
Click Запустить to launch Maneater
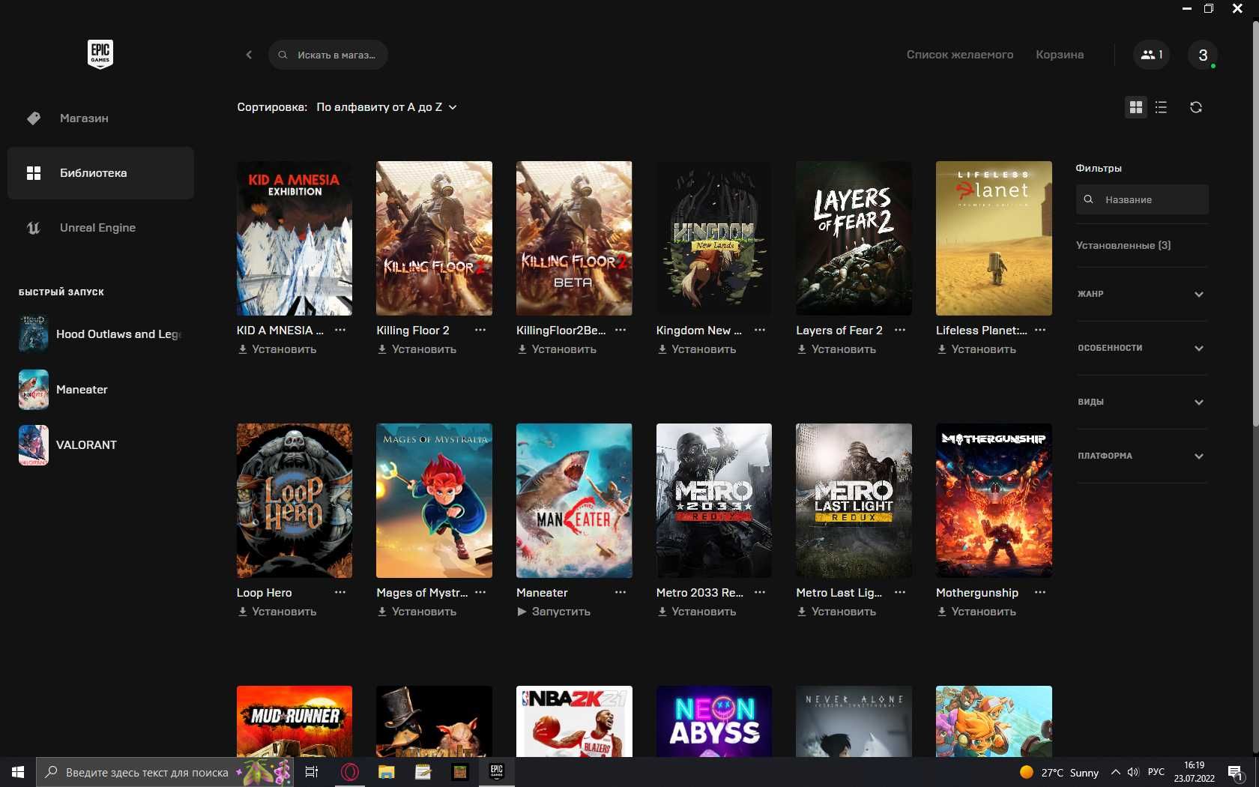[x=554, y=612]
